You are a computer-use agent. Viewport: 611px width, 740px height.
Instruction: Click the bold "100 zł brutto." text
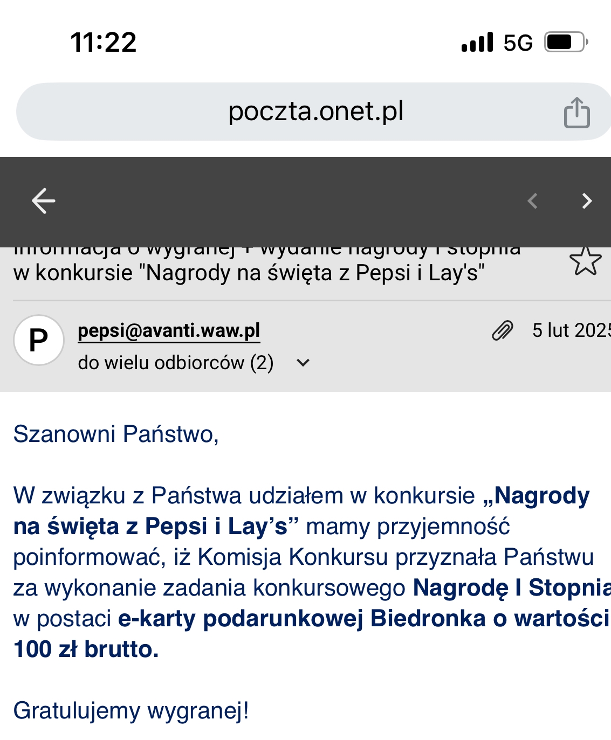(86, 649)
